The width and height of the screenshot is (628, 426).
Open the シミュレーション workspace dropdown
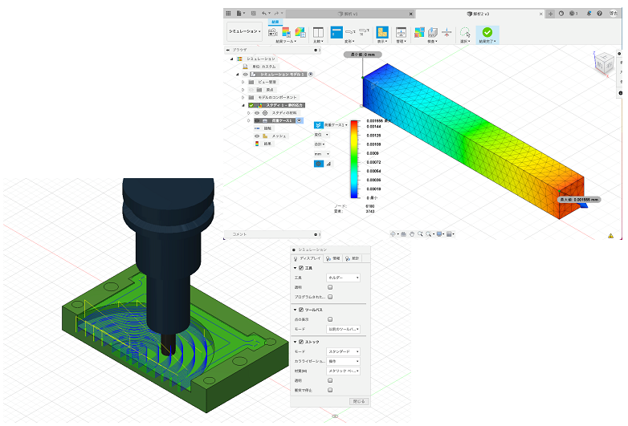(x=244, y=31)
